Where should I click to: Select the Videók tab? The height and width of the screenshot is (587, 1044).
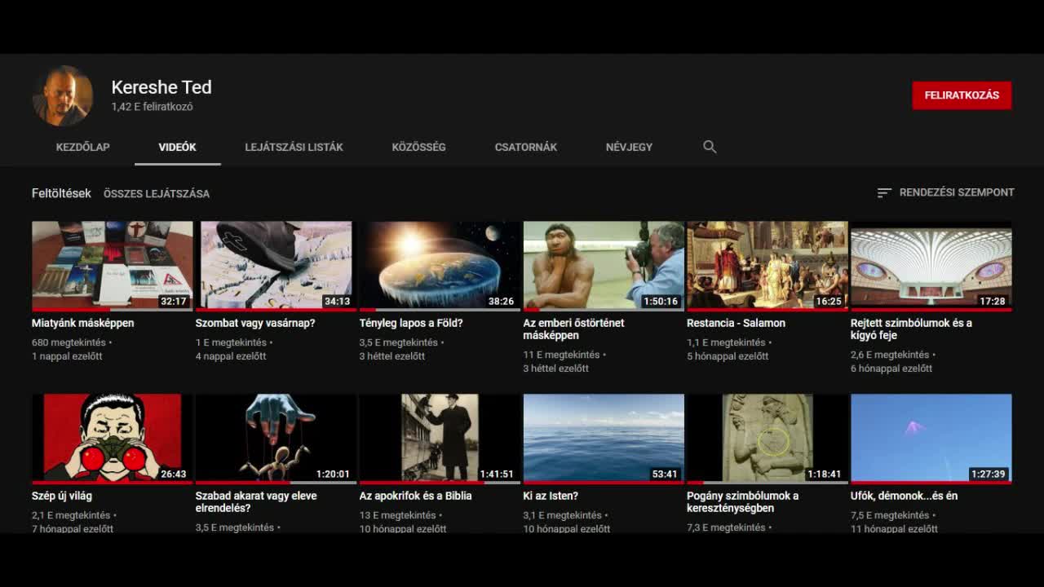[177, 147]
